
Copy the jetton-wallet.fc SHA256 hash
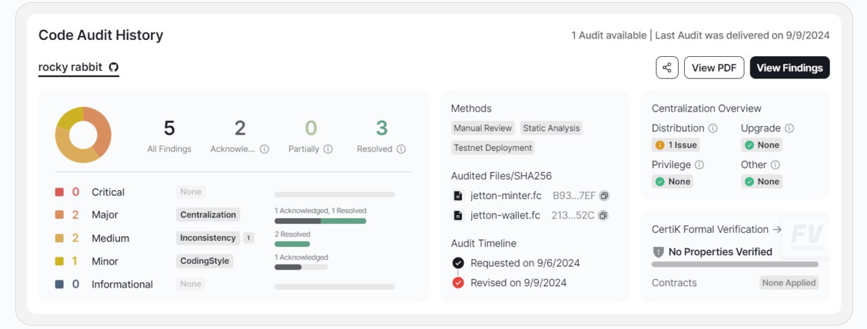pos(603,215)
